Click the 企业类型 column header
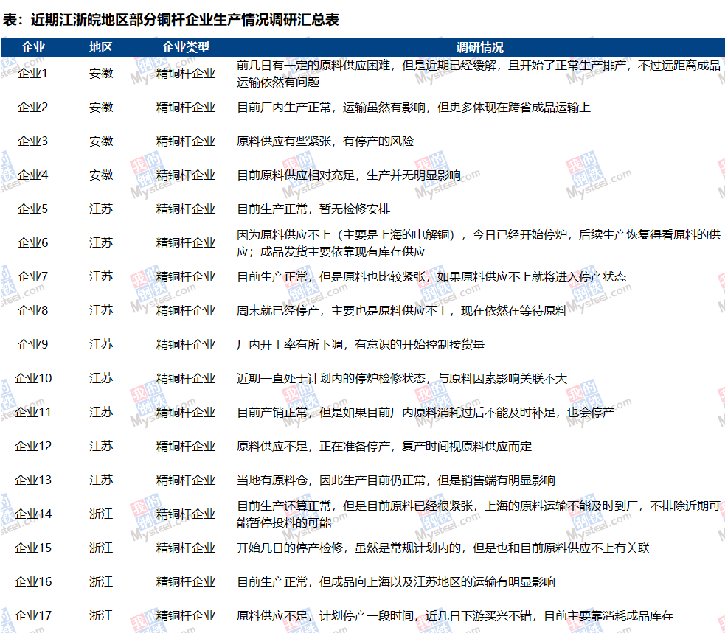This screenshot has width=725, height=633. (x=186, y=47)
